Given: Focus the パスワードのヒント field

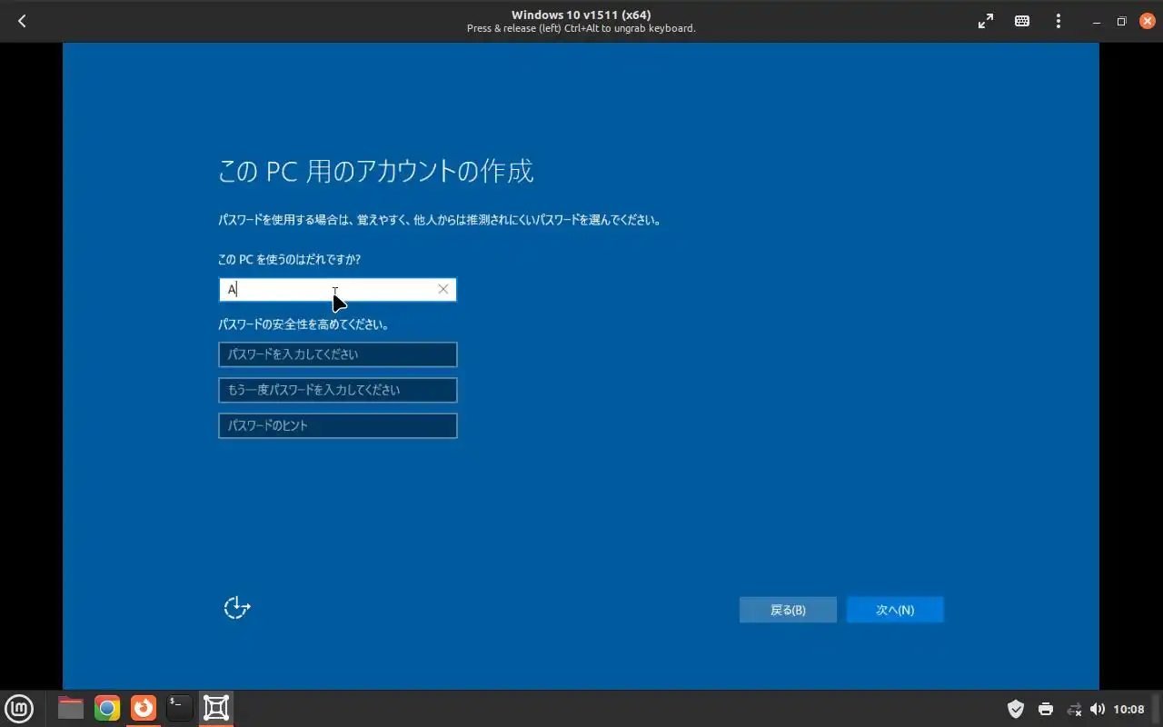Looking at the screenshot, I should pos(338,425).
